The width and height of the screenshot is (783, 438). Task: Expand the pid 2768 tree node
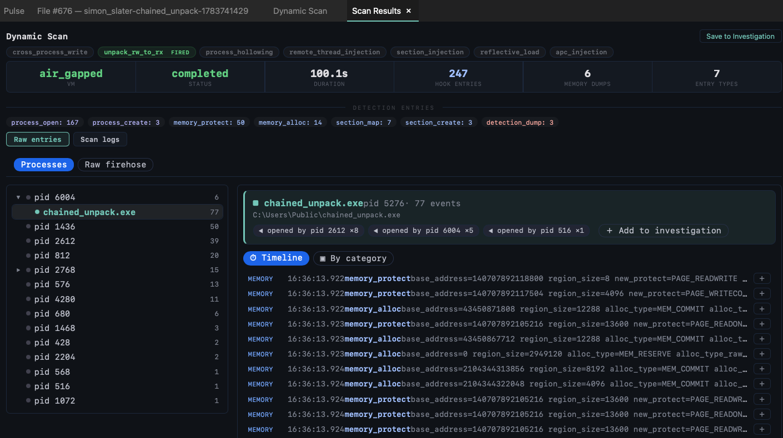18,270
